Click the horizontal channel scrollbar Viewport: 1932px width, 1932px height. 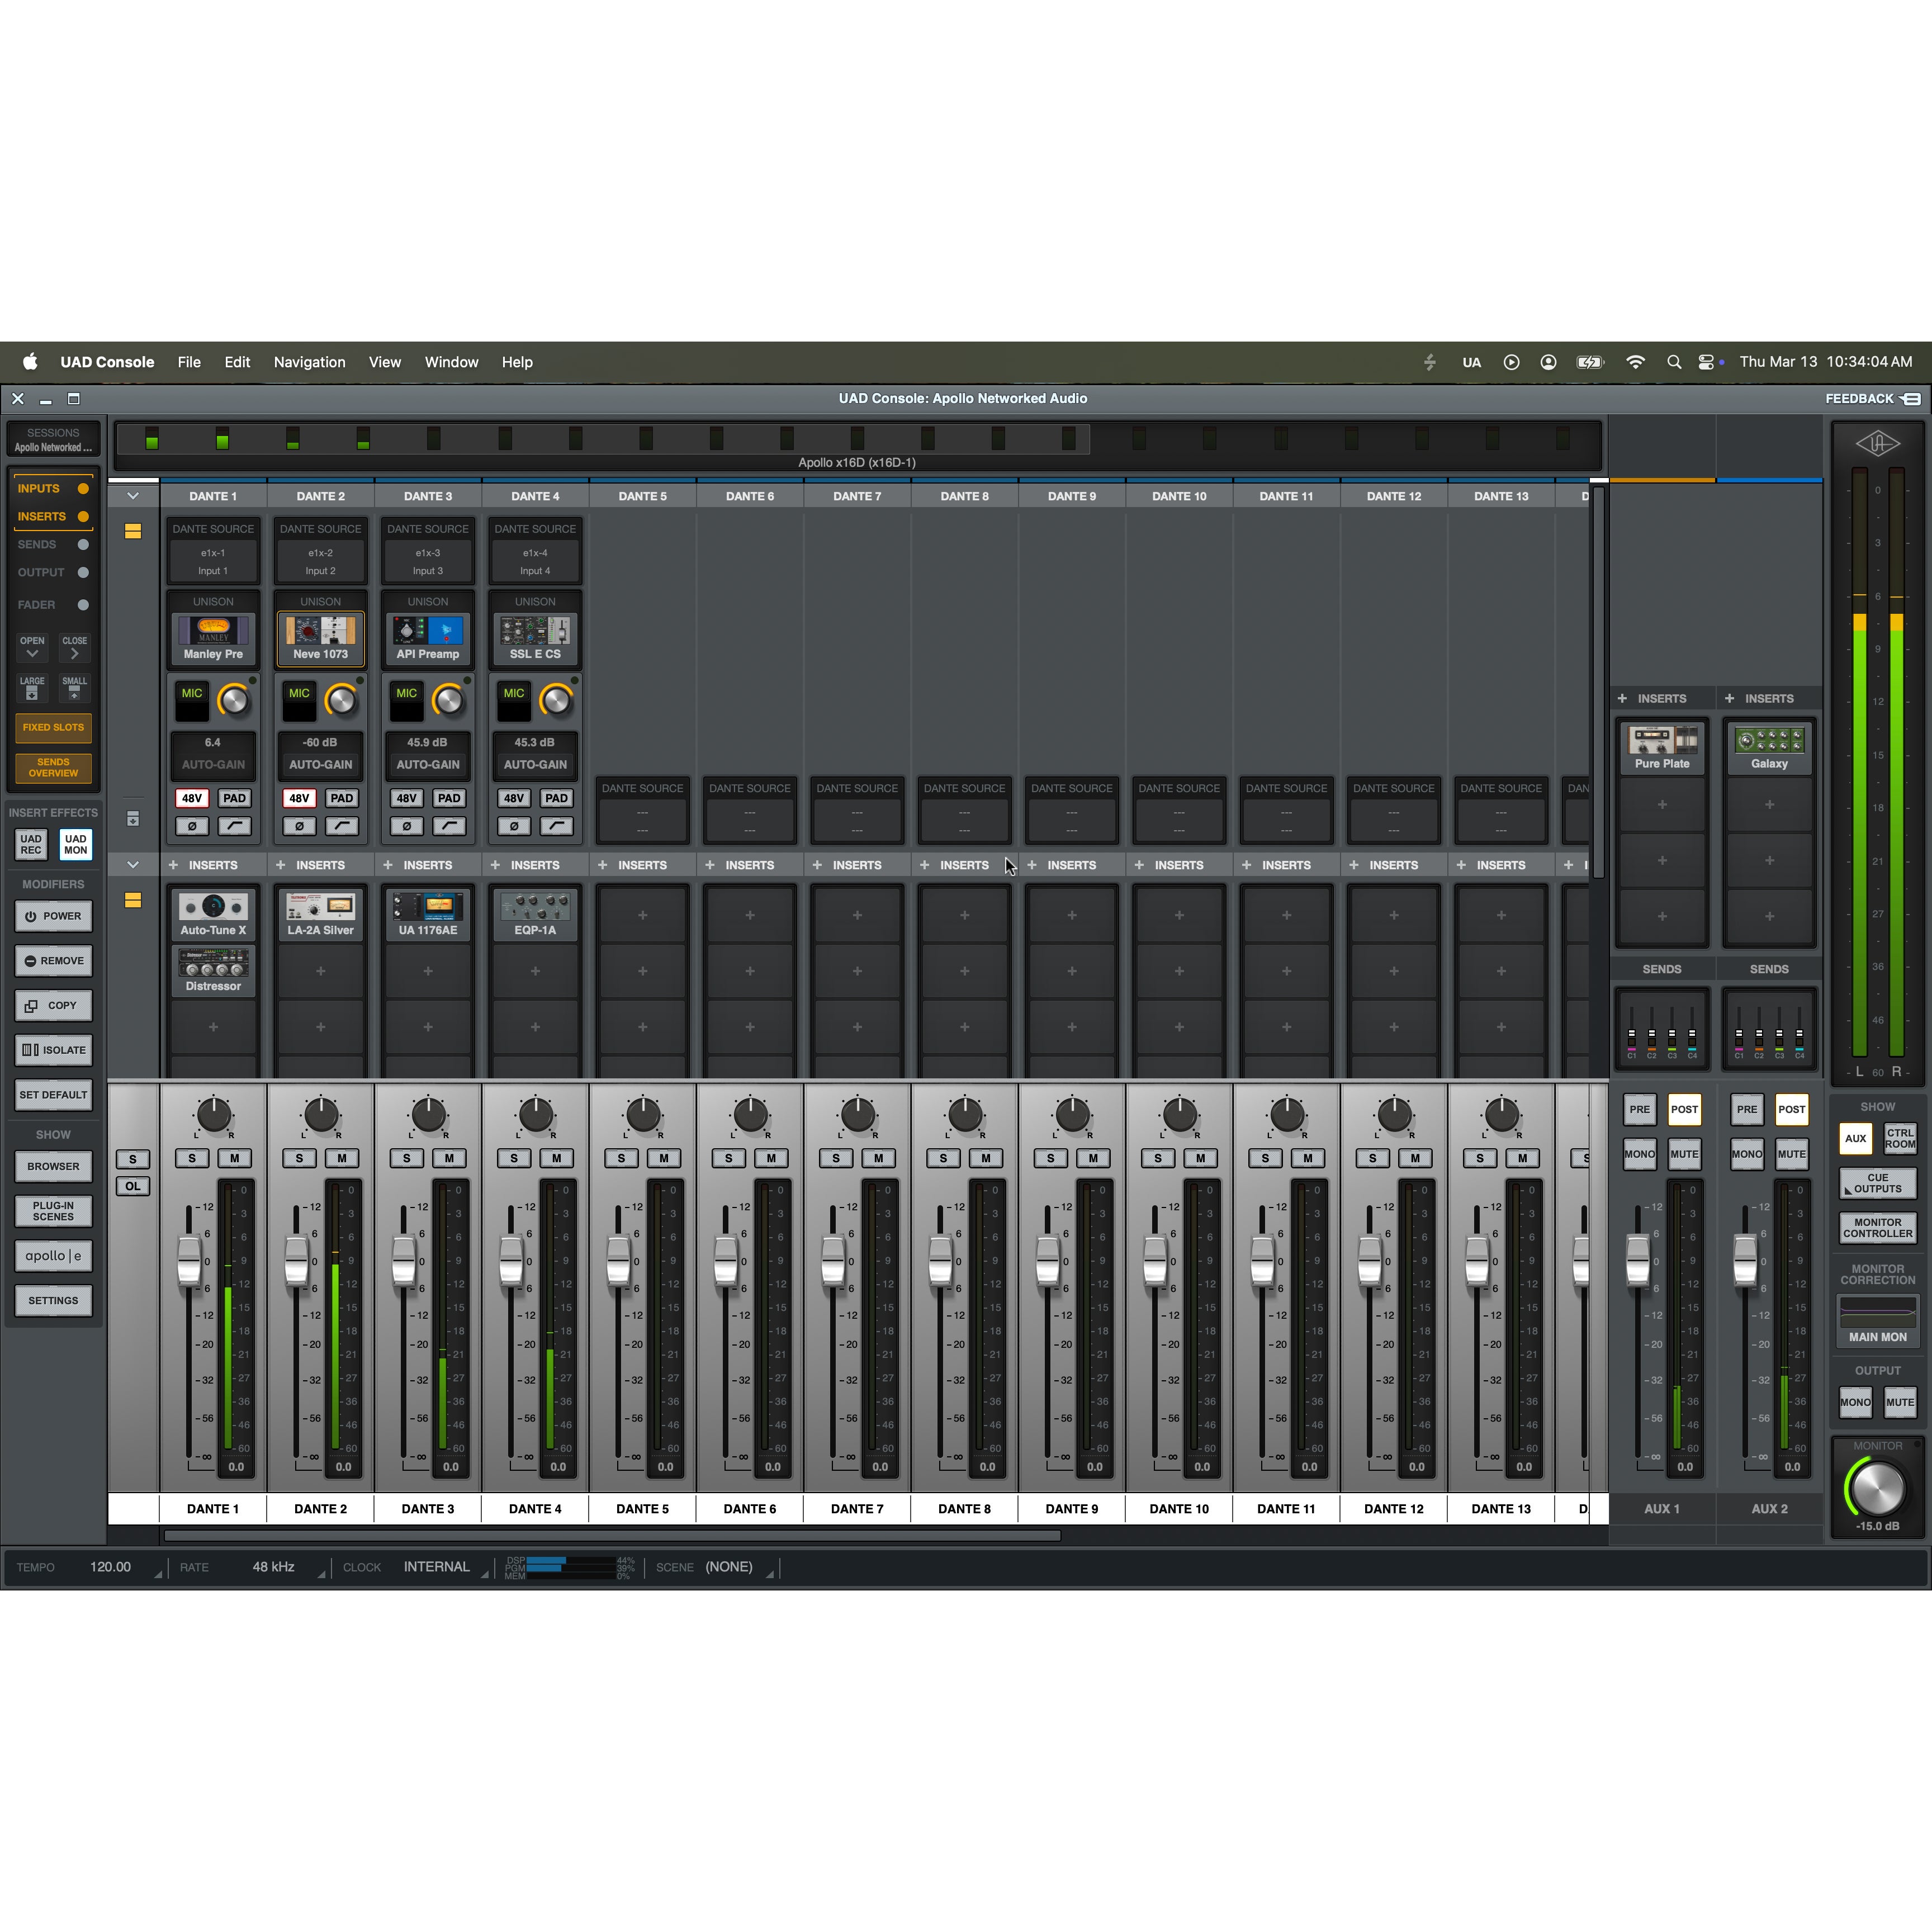click(612, 1535)
